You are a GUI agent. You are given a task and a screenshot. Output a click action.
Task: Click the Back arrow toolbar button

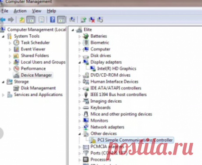point(3,19)
